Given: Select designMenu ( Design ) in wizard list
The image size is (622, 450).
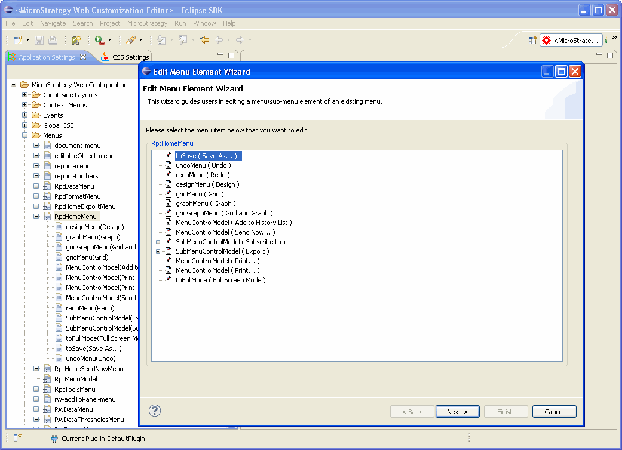Looking at the screenshot, I should (207, 184).
